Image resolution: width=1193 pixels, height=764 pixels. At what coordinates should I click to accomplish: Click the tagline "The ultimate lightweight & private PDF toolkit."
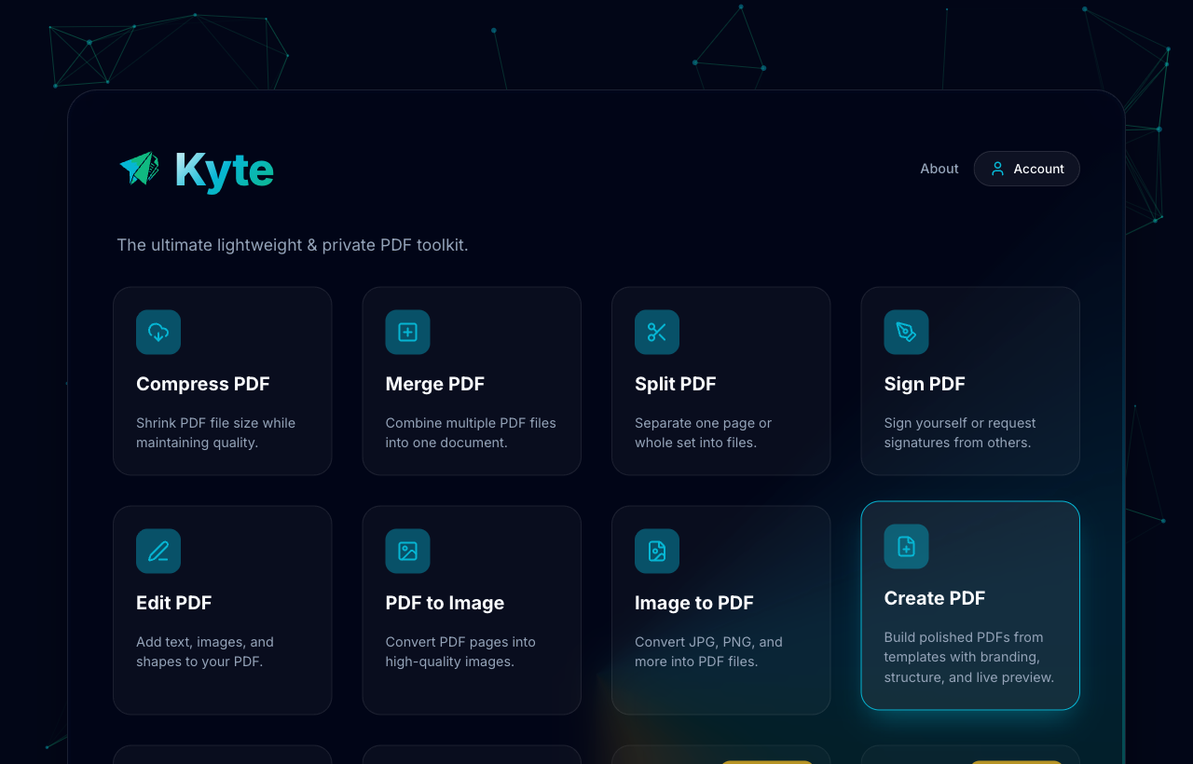coord(293,245)
